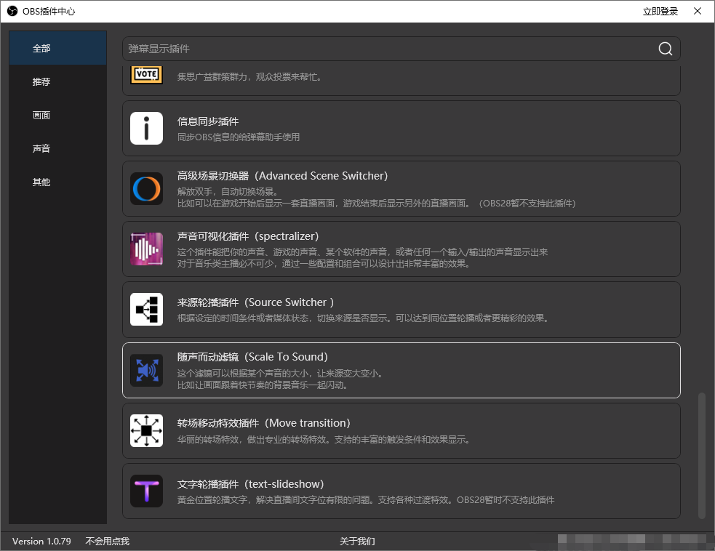Switch to the 其他 category
The width and height of the screenshot is (715, 551).
[58, 182]
